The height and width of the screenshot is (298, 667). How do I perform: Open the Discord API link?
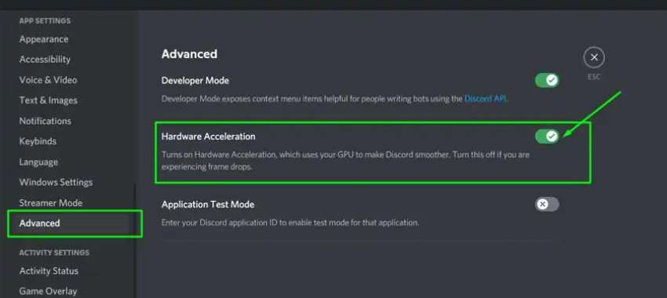tap(486, 99)
